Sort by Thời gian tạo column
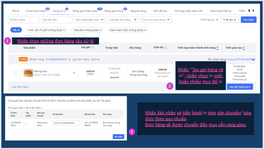 244,48
